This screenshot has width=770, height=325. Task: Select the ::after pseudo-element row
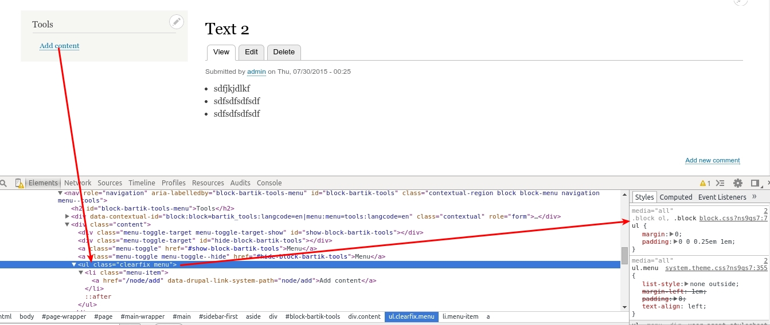(x=98, y=297)
